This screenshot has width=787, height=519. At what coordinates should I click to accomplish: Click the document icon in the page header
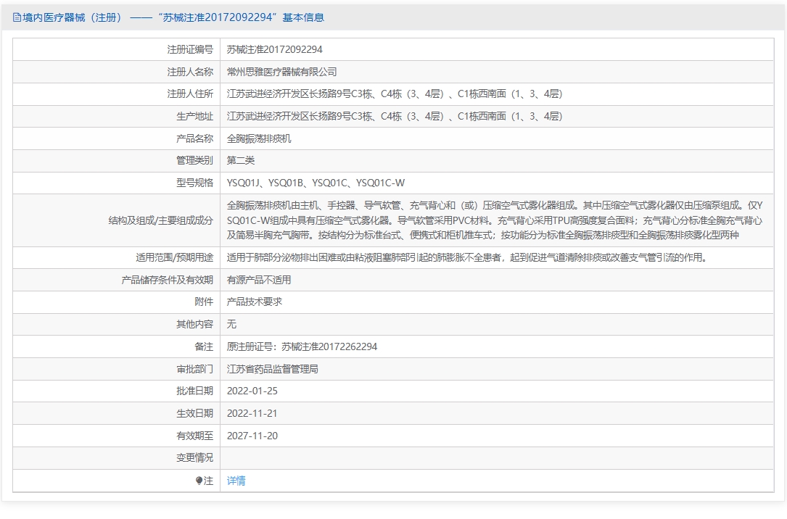17,17
